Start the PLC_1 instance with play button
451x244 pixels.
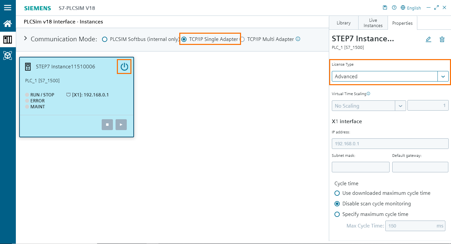click(121, 124)
